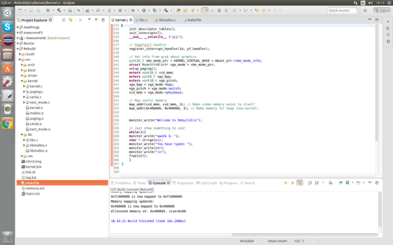Click the Last Edit Location arrow icon
Viewport: 393px width, 245px height.
click(257, 10)
